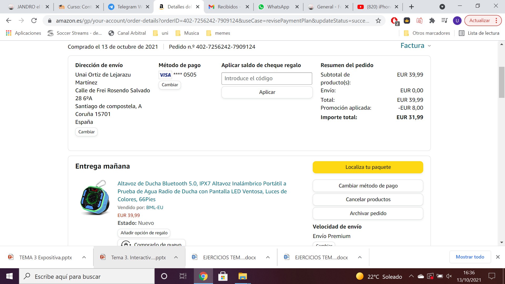The image size is (505, 284).
Task: Open the media control playlist icon
Action: coord(445,21)
